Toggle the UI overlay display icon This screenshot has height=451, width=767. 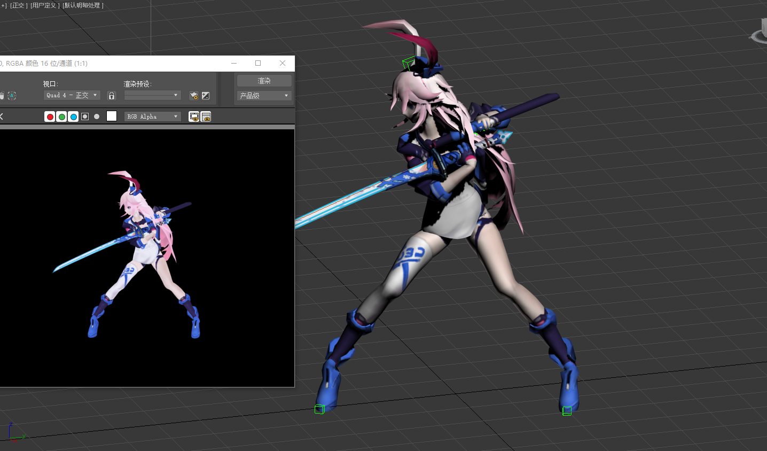[194, 116]
